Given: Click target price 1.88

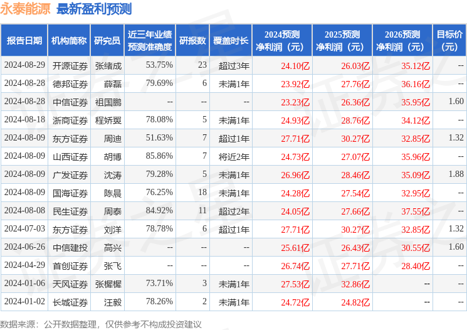Looking at the screenshot, I should pyautogui.click(x=456, y=174).
